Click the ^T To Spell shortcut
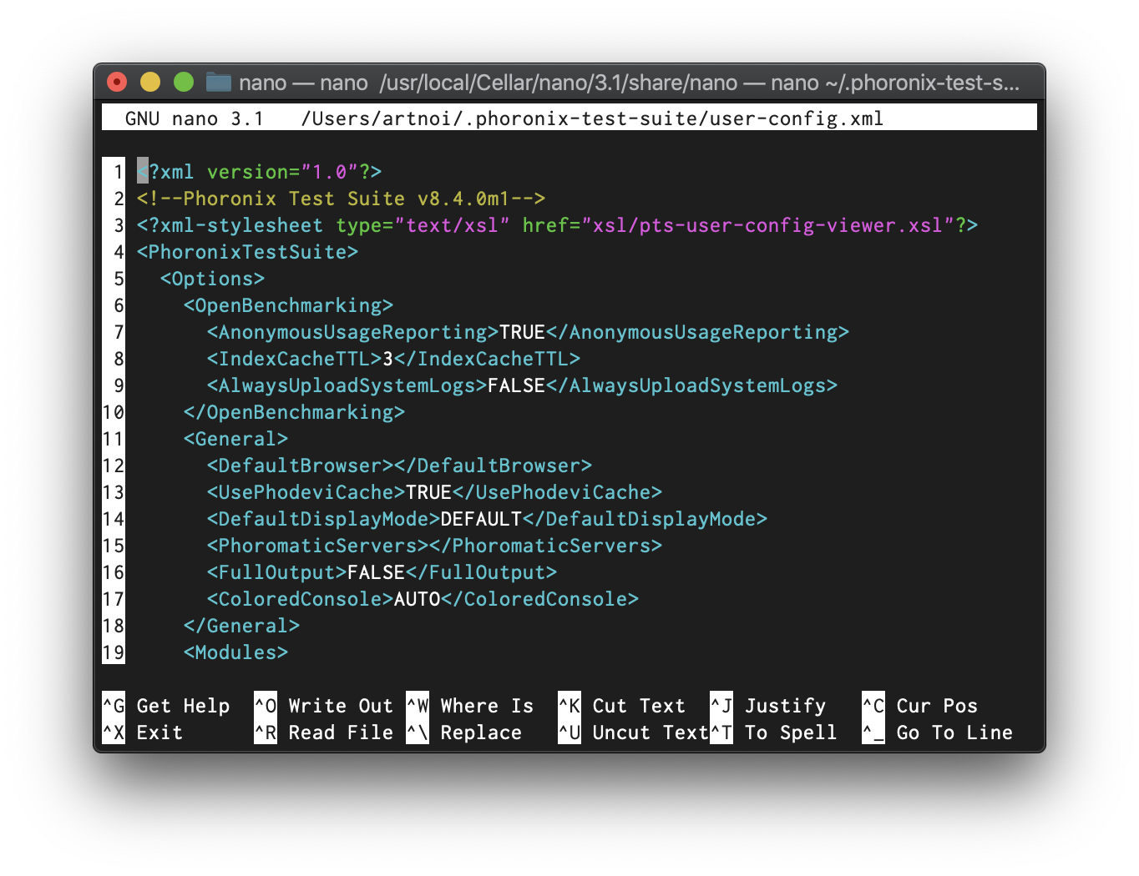Viewport: 1139px width, 876px height. 774,733
